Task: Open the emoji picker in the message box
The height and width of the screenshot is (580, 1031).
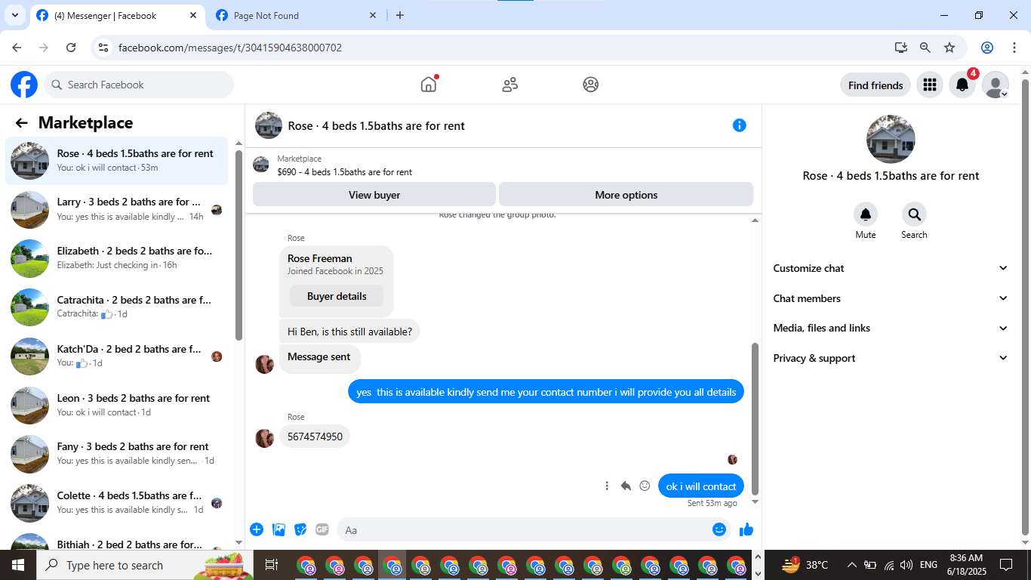Action: tap(719, 529)
